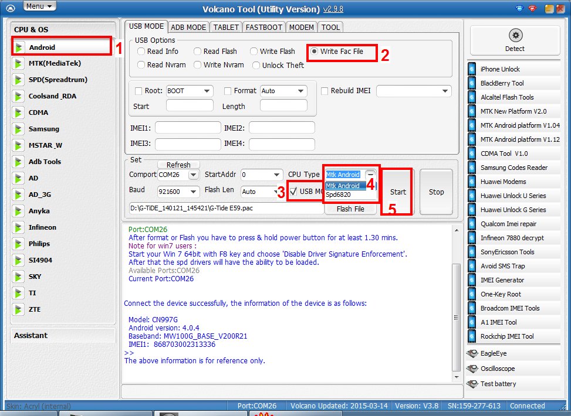Open the USB MODE tab
The image size is (571, 416).
click(x=146, y=26)
